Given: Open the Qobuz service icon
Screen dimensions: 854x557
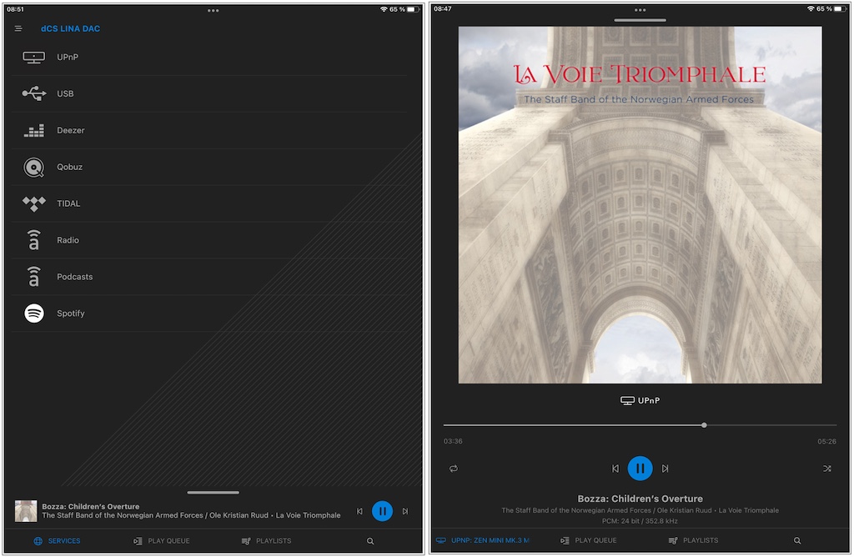Looking at the screenshot, I should (33, 167).
